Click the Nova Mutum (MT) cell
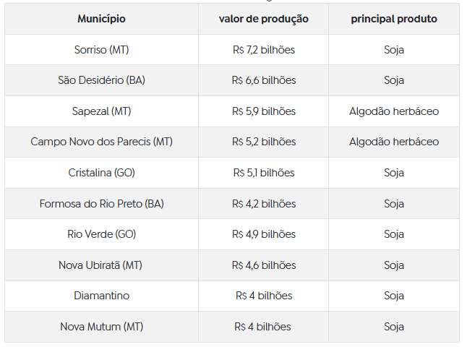The width and height of the screenshot is (467, 347). click(101, 327)
